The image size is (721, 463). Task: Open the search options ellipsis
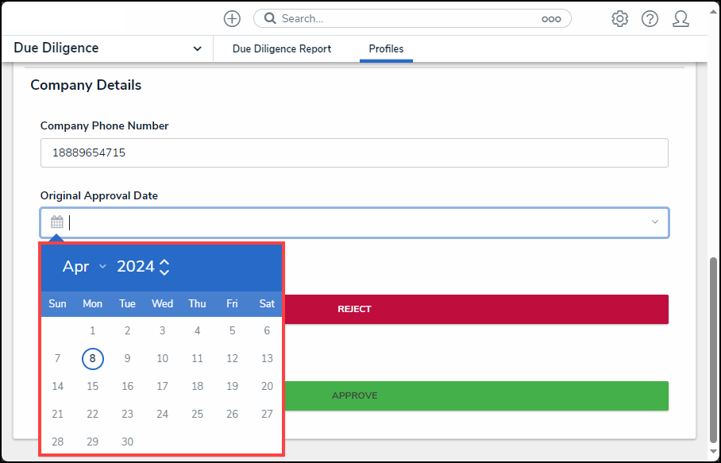(551, 19)
